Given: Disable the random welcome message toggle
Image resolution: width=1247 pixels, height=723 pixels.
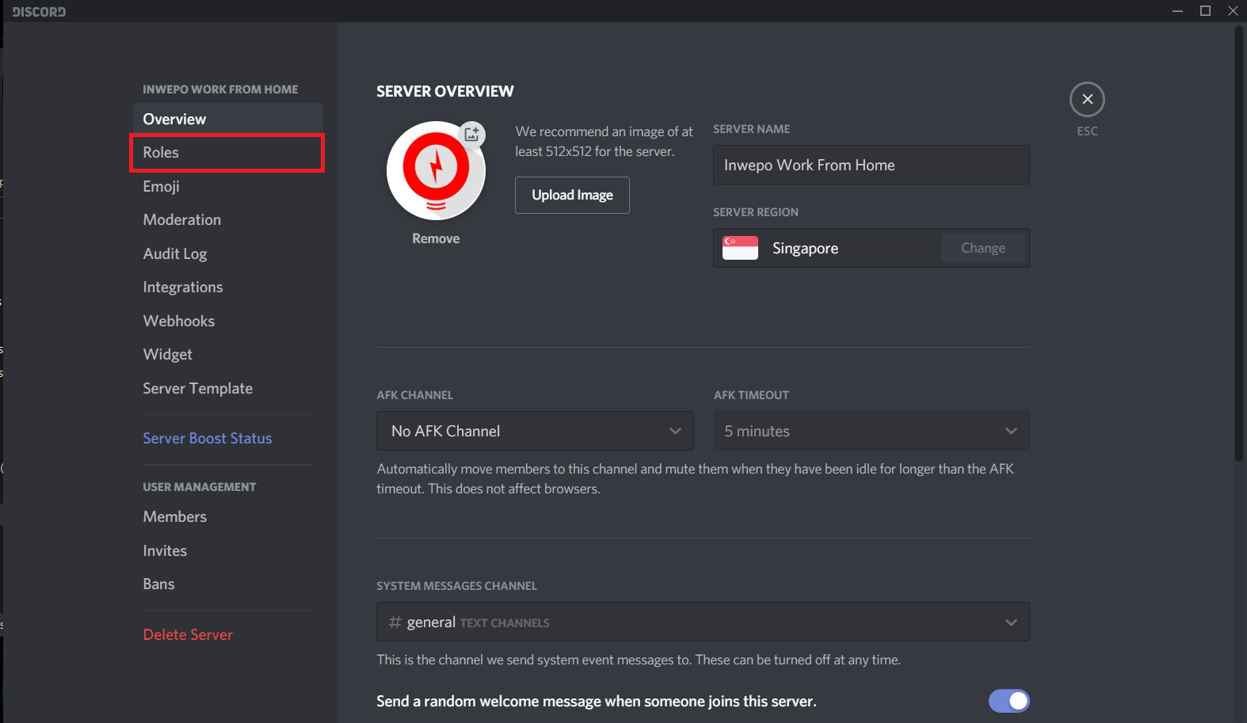Looking at the screenshot, I should point(1009,701).
